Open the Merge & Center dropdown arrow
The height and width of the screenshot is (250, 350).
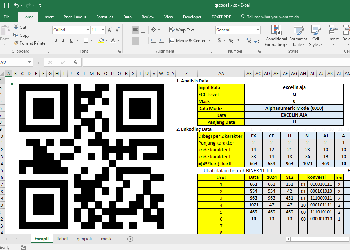tap(209, 40)
